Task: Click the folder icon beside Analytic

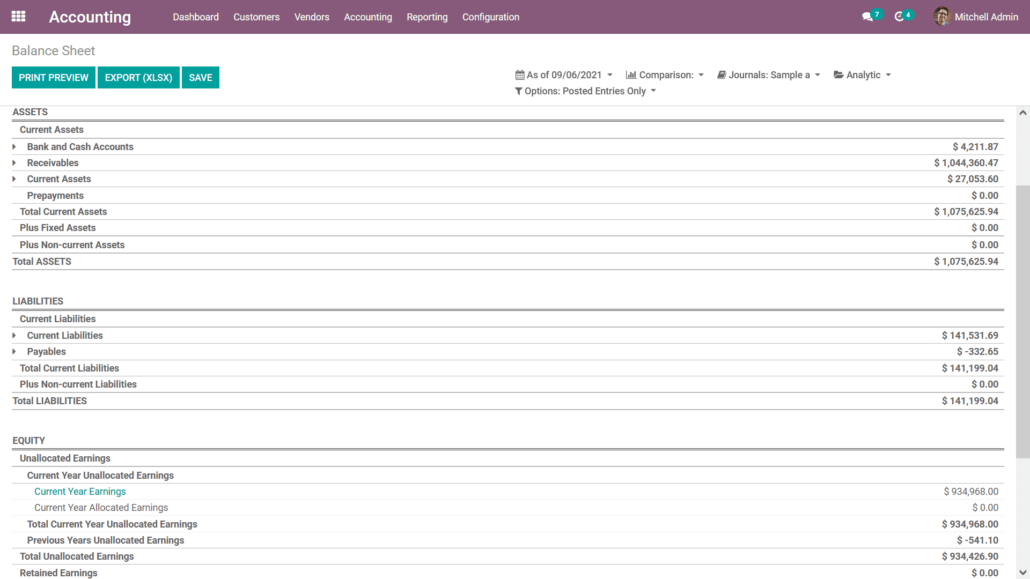Action: click(838, 75)
